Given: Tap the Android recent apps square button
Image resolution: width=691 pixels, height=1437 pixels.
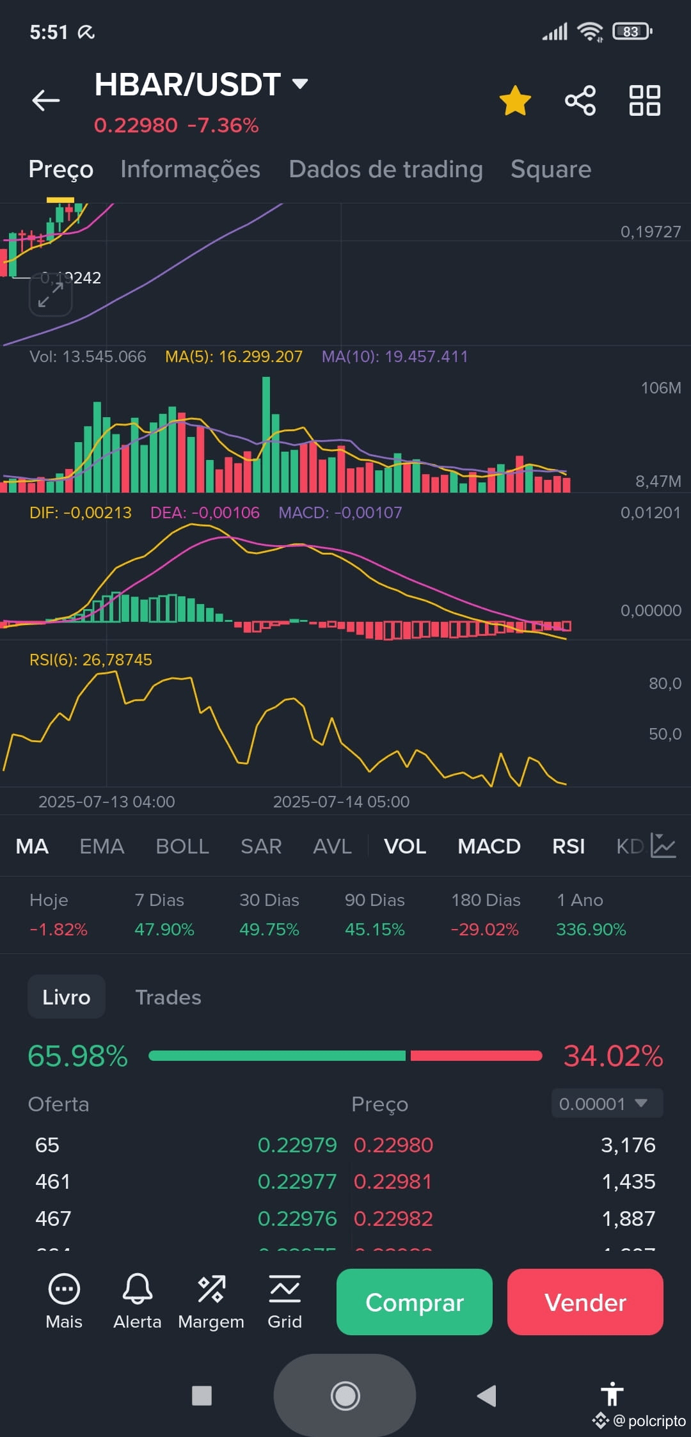Looking at the screenshot, I should click(202, 1395).
